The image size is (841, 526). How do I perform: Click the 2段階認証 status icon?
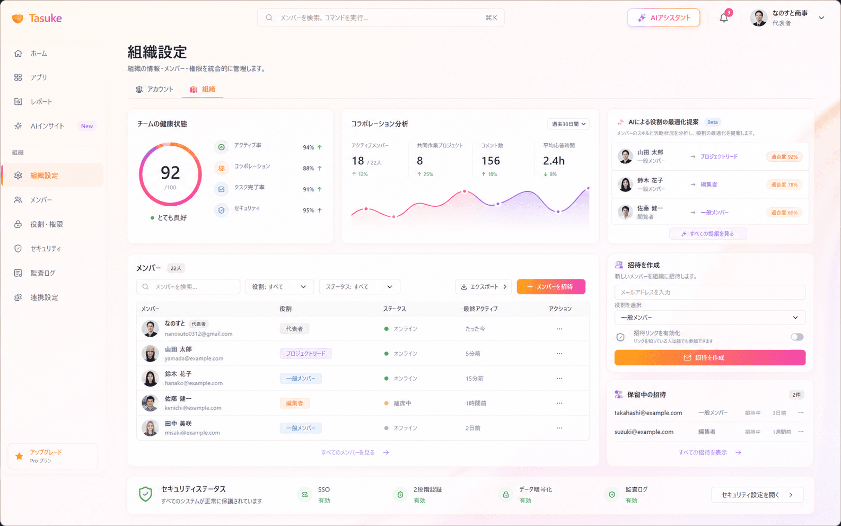tap(400, 495)
